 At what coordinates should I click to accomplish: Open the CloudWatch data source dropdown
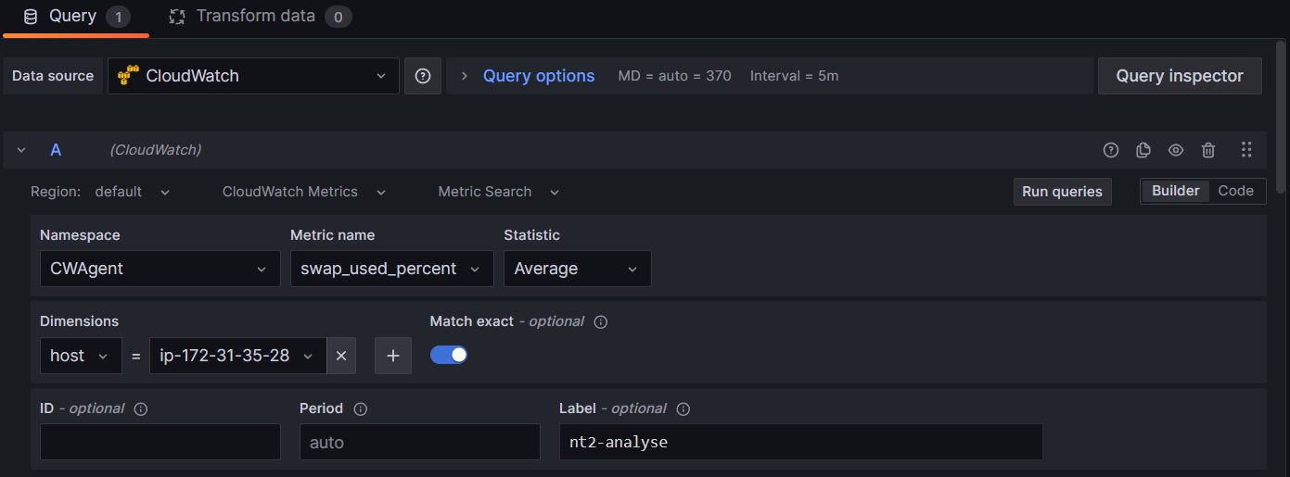pos(253,76)
